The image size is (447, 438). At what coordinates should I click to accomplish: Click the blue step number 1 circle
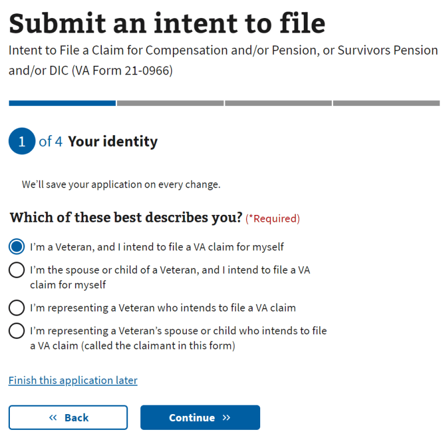point(22,142)
